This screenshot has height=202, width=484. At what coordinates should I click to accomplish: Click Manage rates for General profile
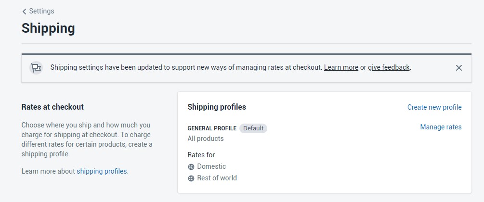pyautogui.click(x=441, y=127)
